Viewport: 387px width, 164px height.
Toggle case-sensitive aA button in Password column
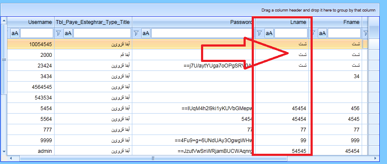click(x=146, y=33)
